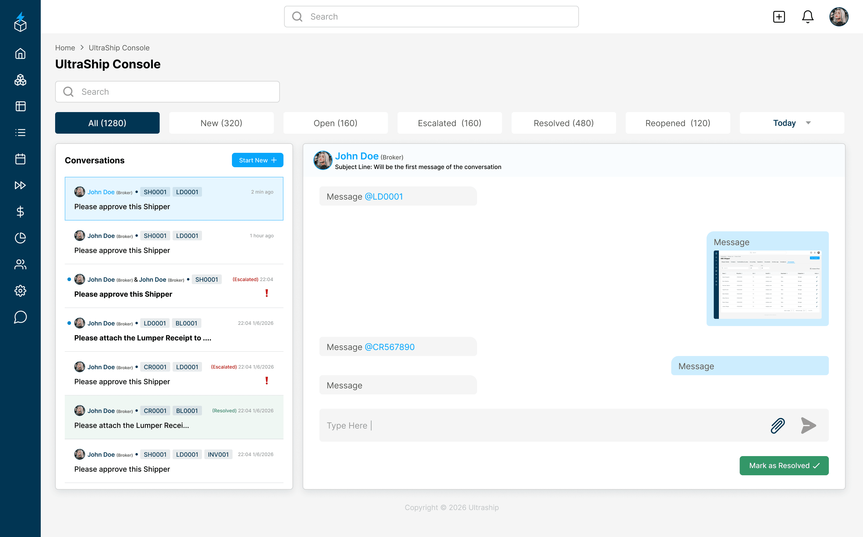Select the Escalated (160) tab
The image size is (863, 537).
click(449, 123)
